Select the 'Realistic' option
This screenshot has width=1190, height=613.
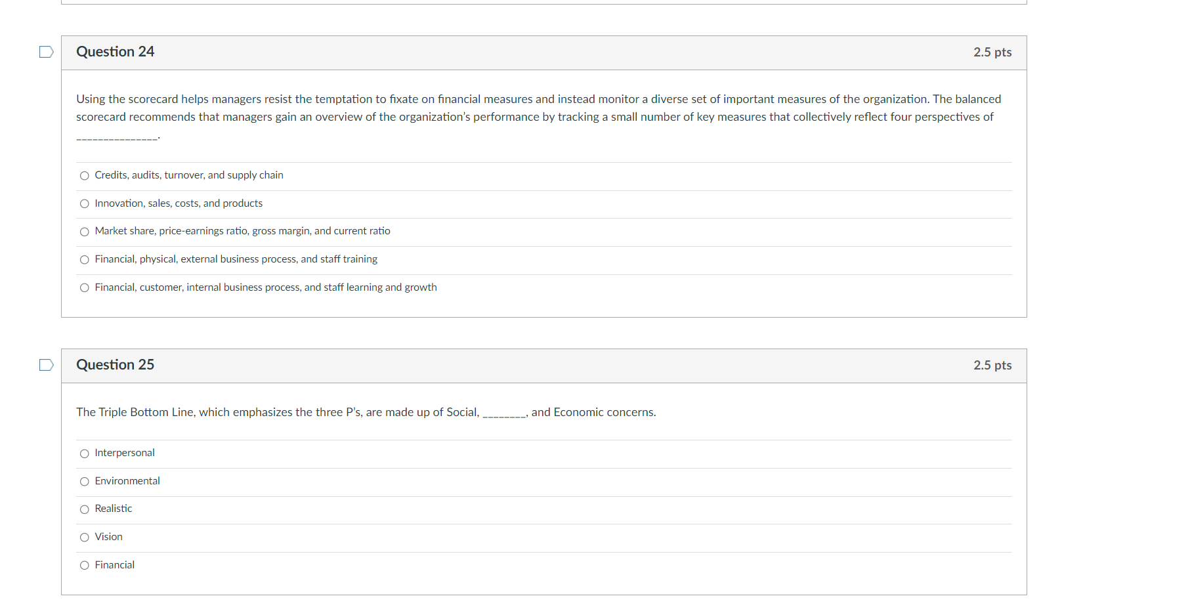pyautogui.click(x=84, y=509)
